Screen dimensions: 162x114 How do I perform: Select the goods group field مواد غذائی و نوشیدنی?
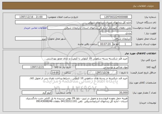(x=102, y=67)
